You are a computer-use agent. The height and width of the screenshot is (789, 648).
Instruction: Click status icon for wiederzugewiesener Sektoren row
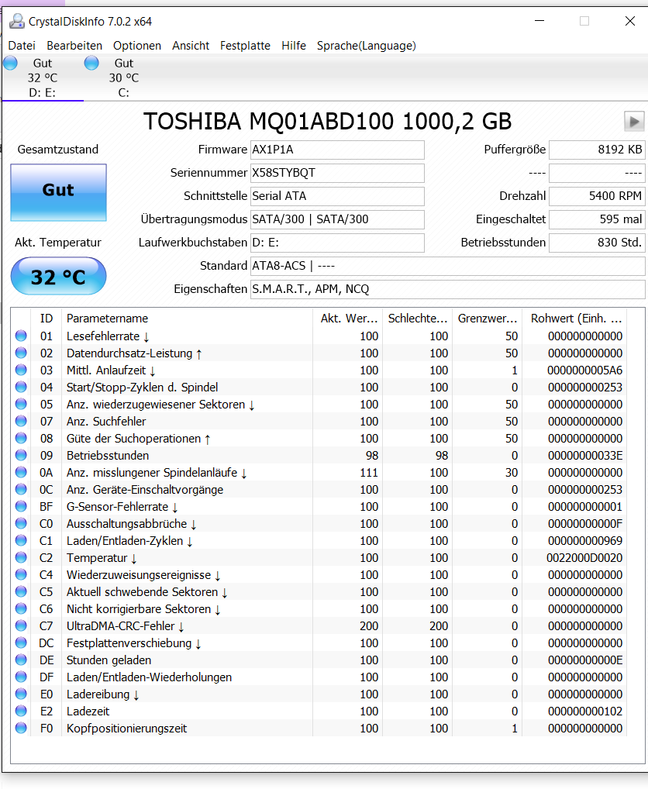pos(21,404)
